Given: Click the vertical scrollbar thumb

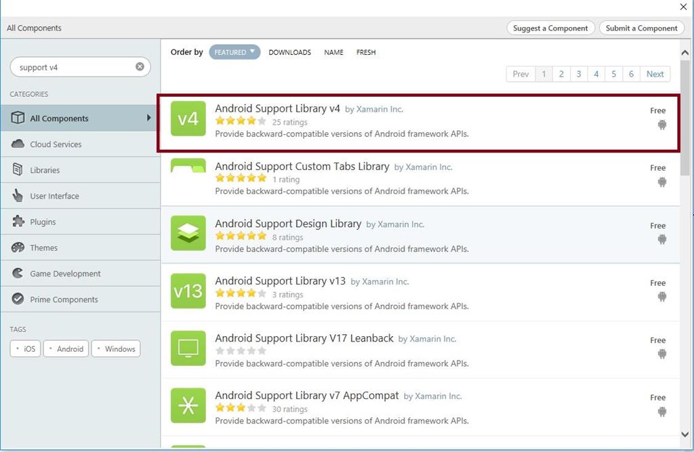Looking at the screenshot, I should (x=685, y=117).
